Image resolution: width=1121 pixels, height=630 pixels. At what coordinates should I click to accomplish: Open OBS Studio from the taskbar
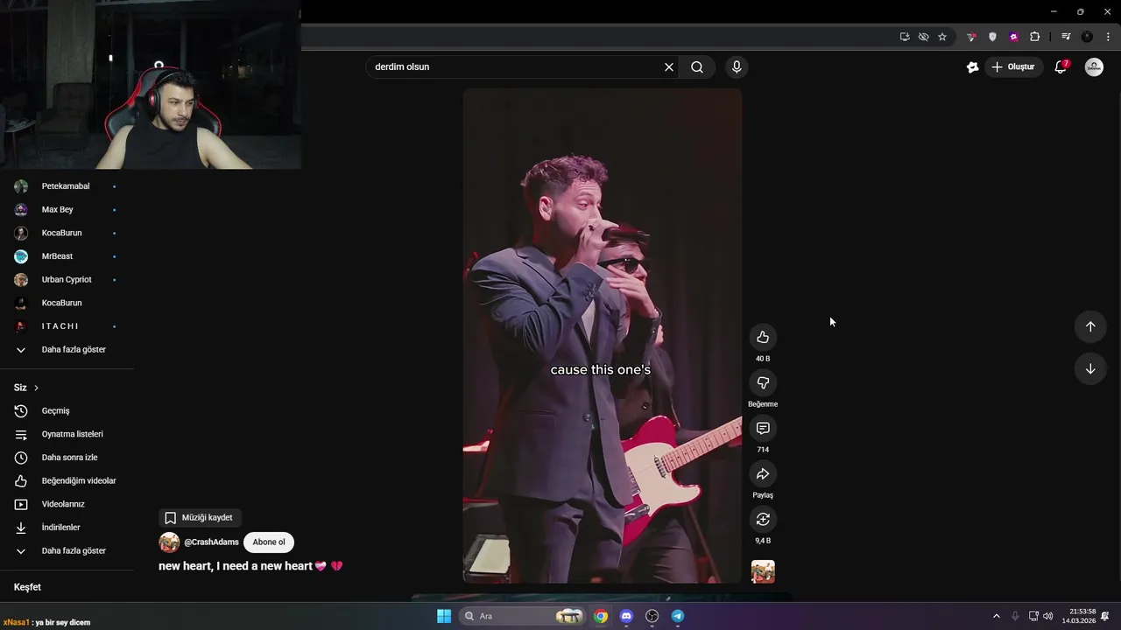pyautogui.click(x=652, y=616)
